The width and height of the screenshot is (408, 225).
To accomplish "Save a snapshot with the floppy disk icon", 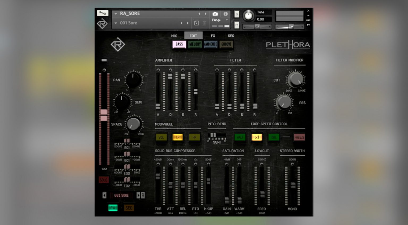I will pos(197,23).
